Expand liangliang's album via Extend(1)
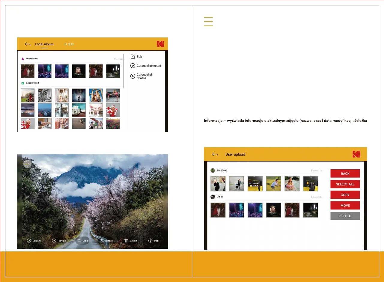The height and width of the screenshot is (282, 384). pos(316,171)
